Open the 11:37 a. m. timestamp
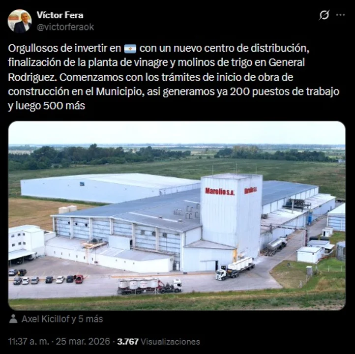Screen dimensions: 355x354 [29, 341]
